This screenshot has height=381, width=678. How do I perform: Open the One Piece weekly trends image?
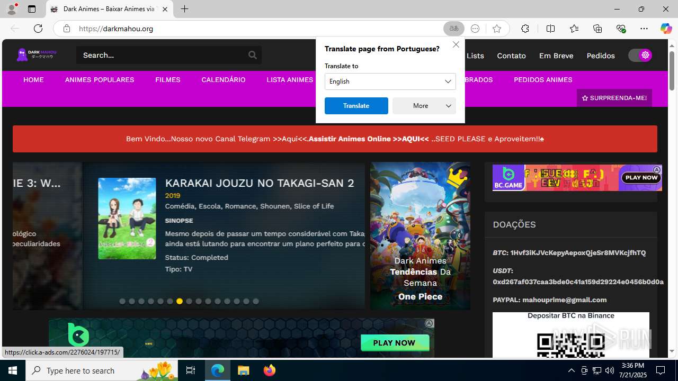[420, 236]
